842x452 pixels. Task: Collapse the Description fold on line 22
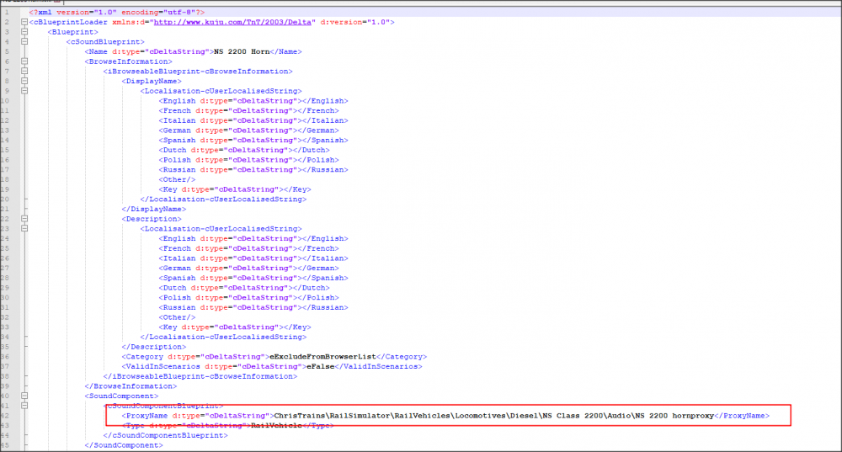23,219
